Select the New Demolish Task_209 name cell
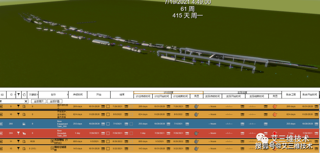This screenshot has height=153, width=320. pyautogui.click(x=62, y=133)
